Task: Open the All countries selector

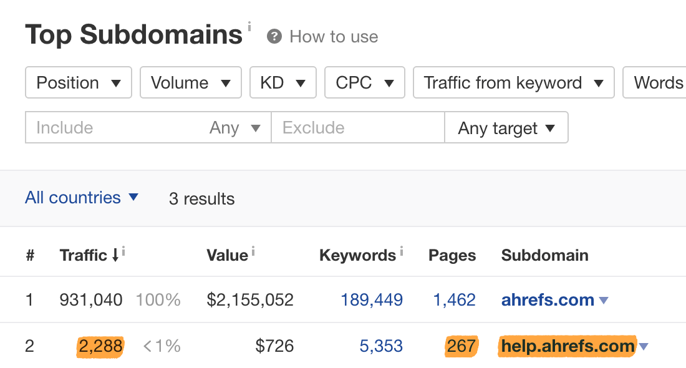Action: (81, 198)
